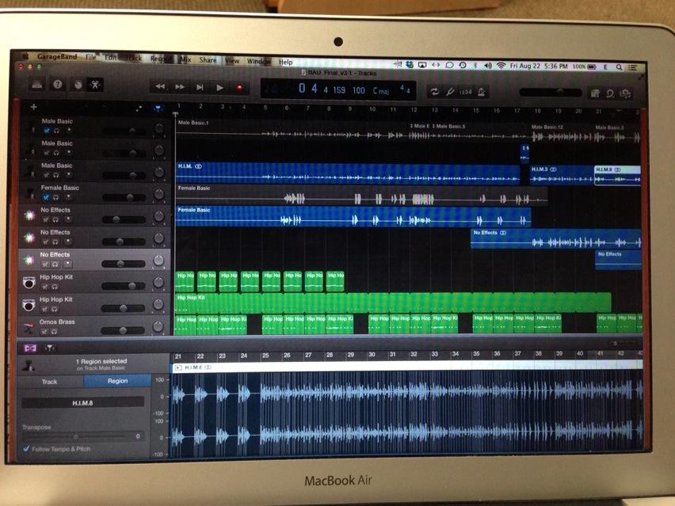The height and width of the screenshot is (506, 675).
Task: Click the Female Basic volume slider
Action: click(x=124, y=197)
